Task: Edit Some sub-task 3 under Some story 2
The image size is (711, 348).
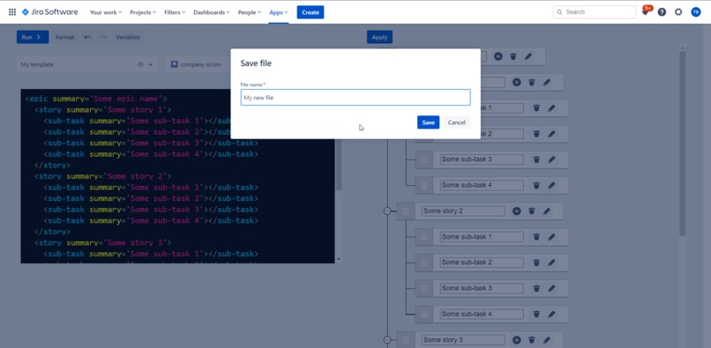Action: point(551,288)
